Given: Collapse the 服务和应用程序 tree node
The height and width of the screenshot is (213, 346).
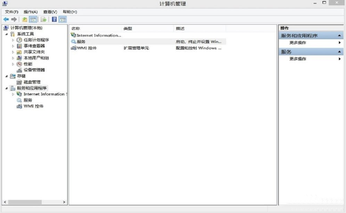Looking at the screenshot, I should 6,88.
